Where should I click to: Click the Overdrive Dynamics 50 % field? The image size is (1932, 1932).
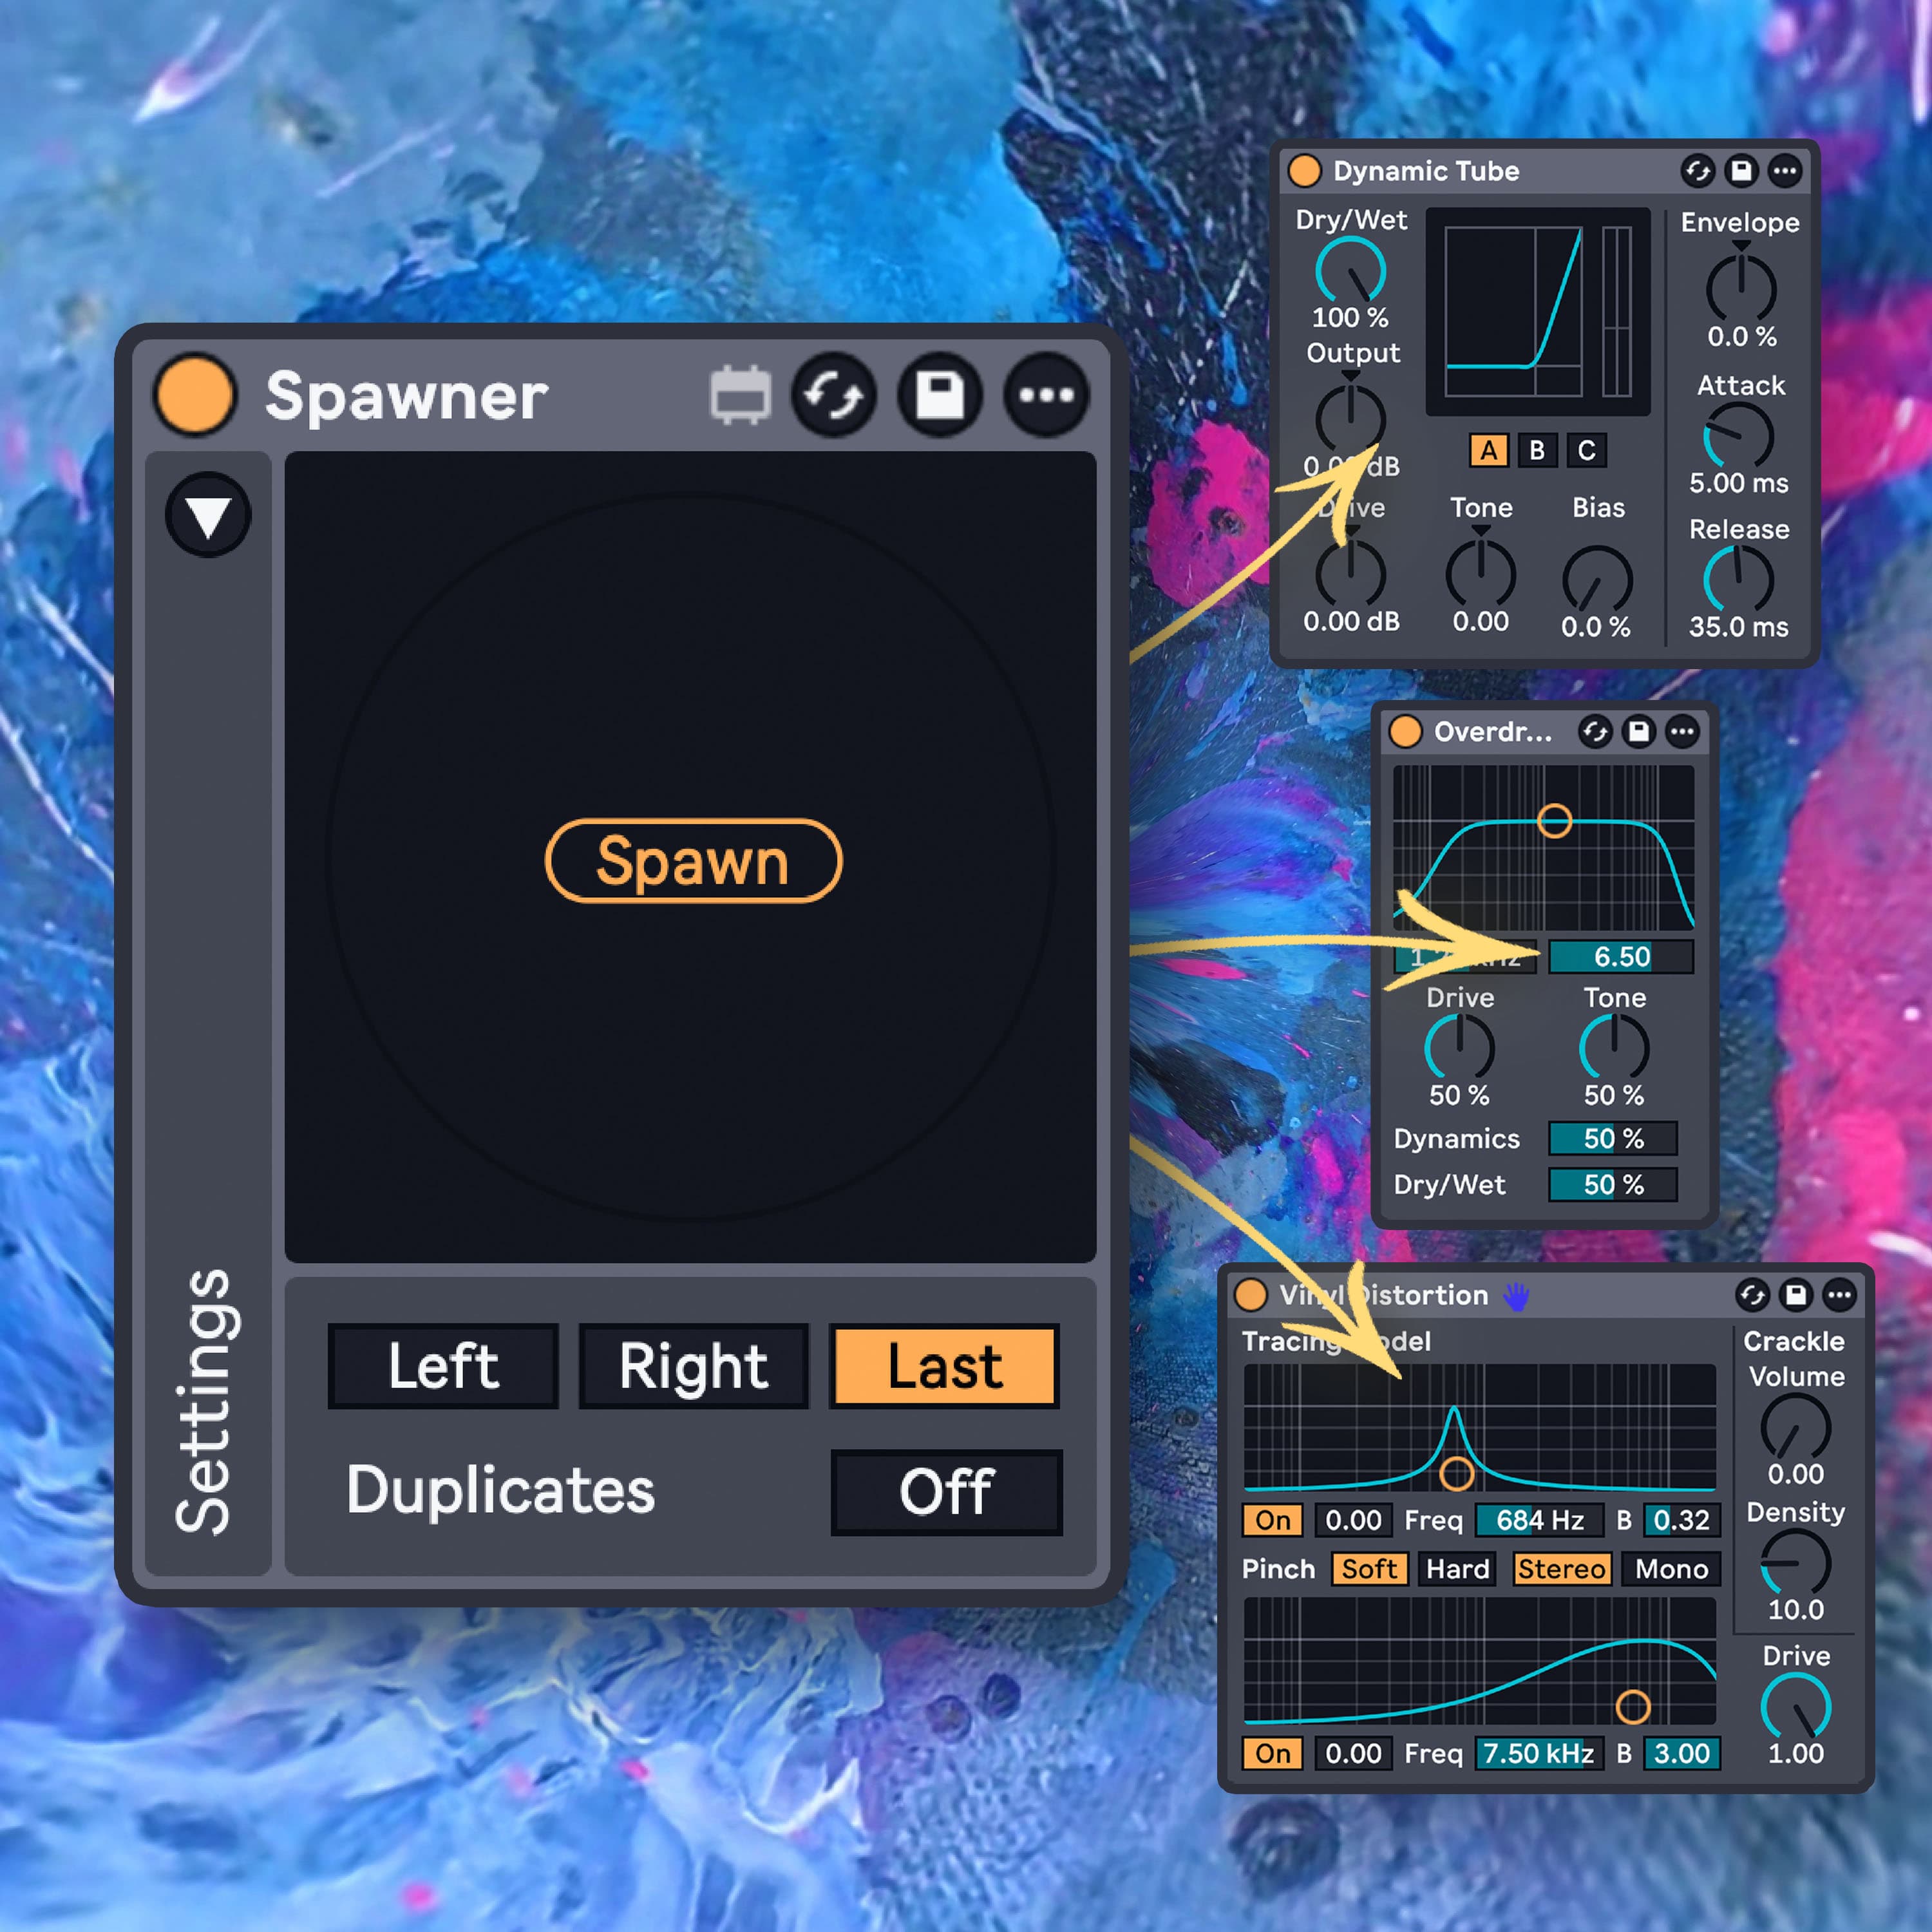pyautogui.click(x=1613, y=1138)
